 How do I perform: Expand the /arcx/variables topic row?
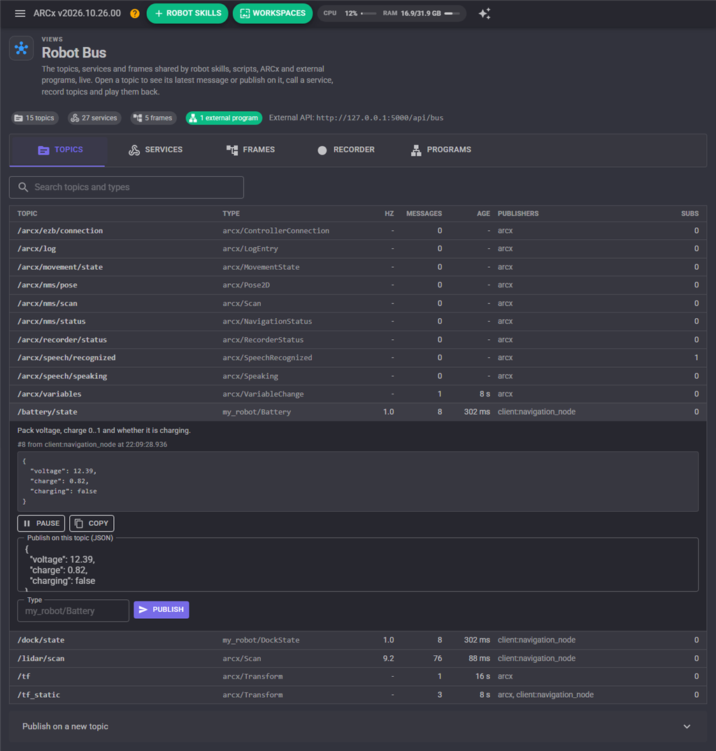358,394
